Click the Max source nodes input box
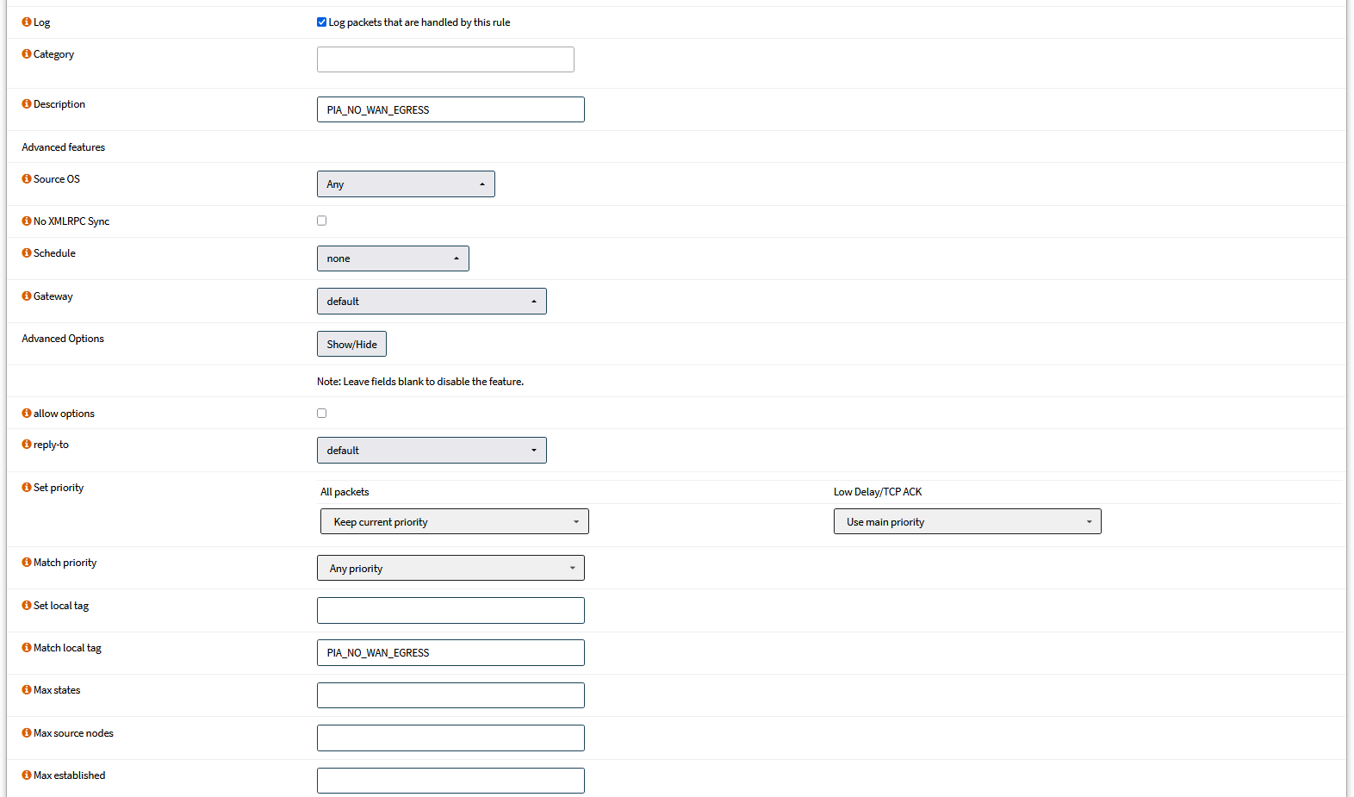Image resolution: width=1354 pixels, height=797 pixels. (x=450, y=738)
